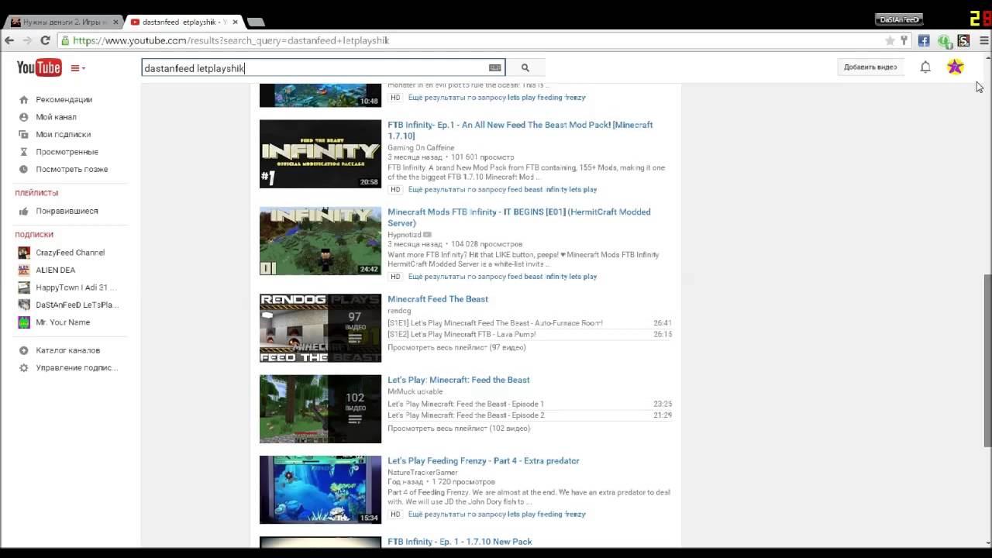Click the clock icon beside Посмотреть позже
This screenshot has width=992, height=558.
coord(23,169)
